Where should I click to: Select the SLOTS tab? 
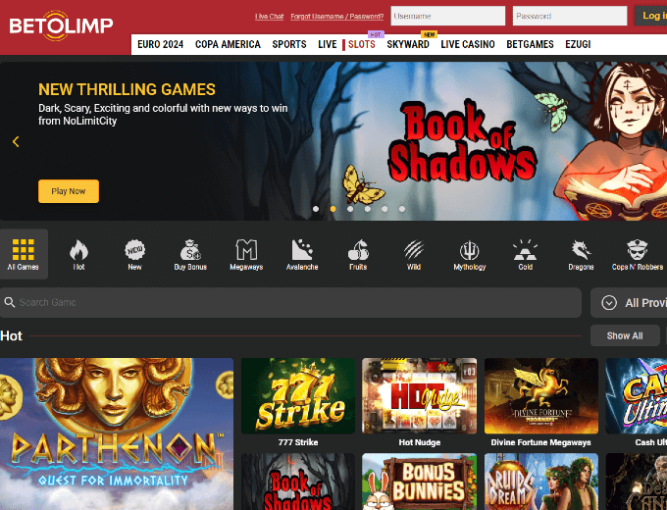(x=361, y=44)
